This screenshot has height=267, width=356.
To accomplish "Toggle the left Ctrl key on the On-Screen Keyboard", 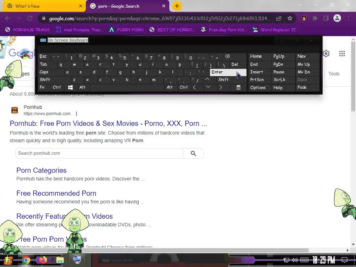I will tap(57, 87).
